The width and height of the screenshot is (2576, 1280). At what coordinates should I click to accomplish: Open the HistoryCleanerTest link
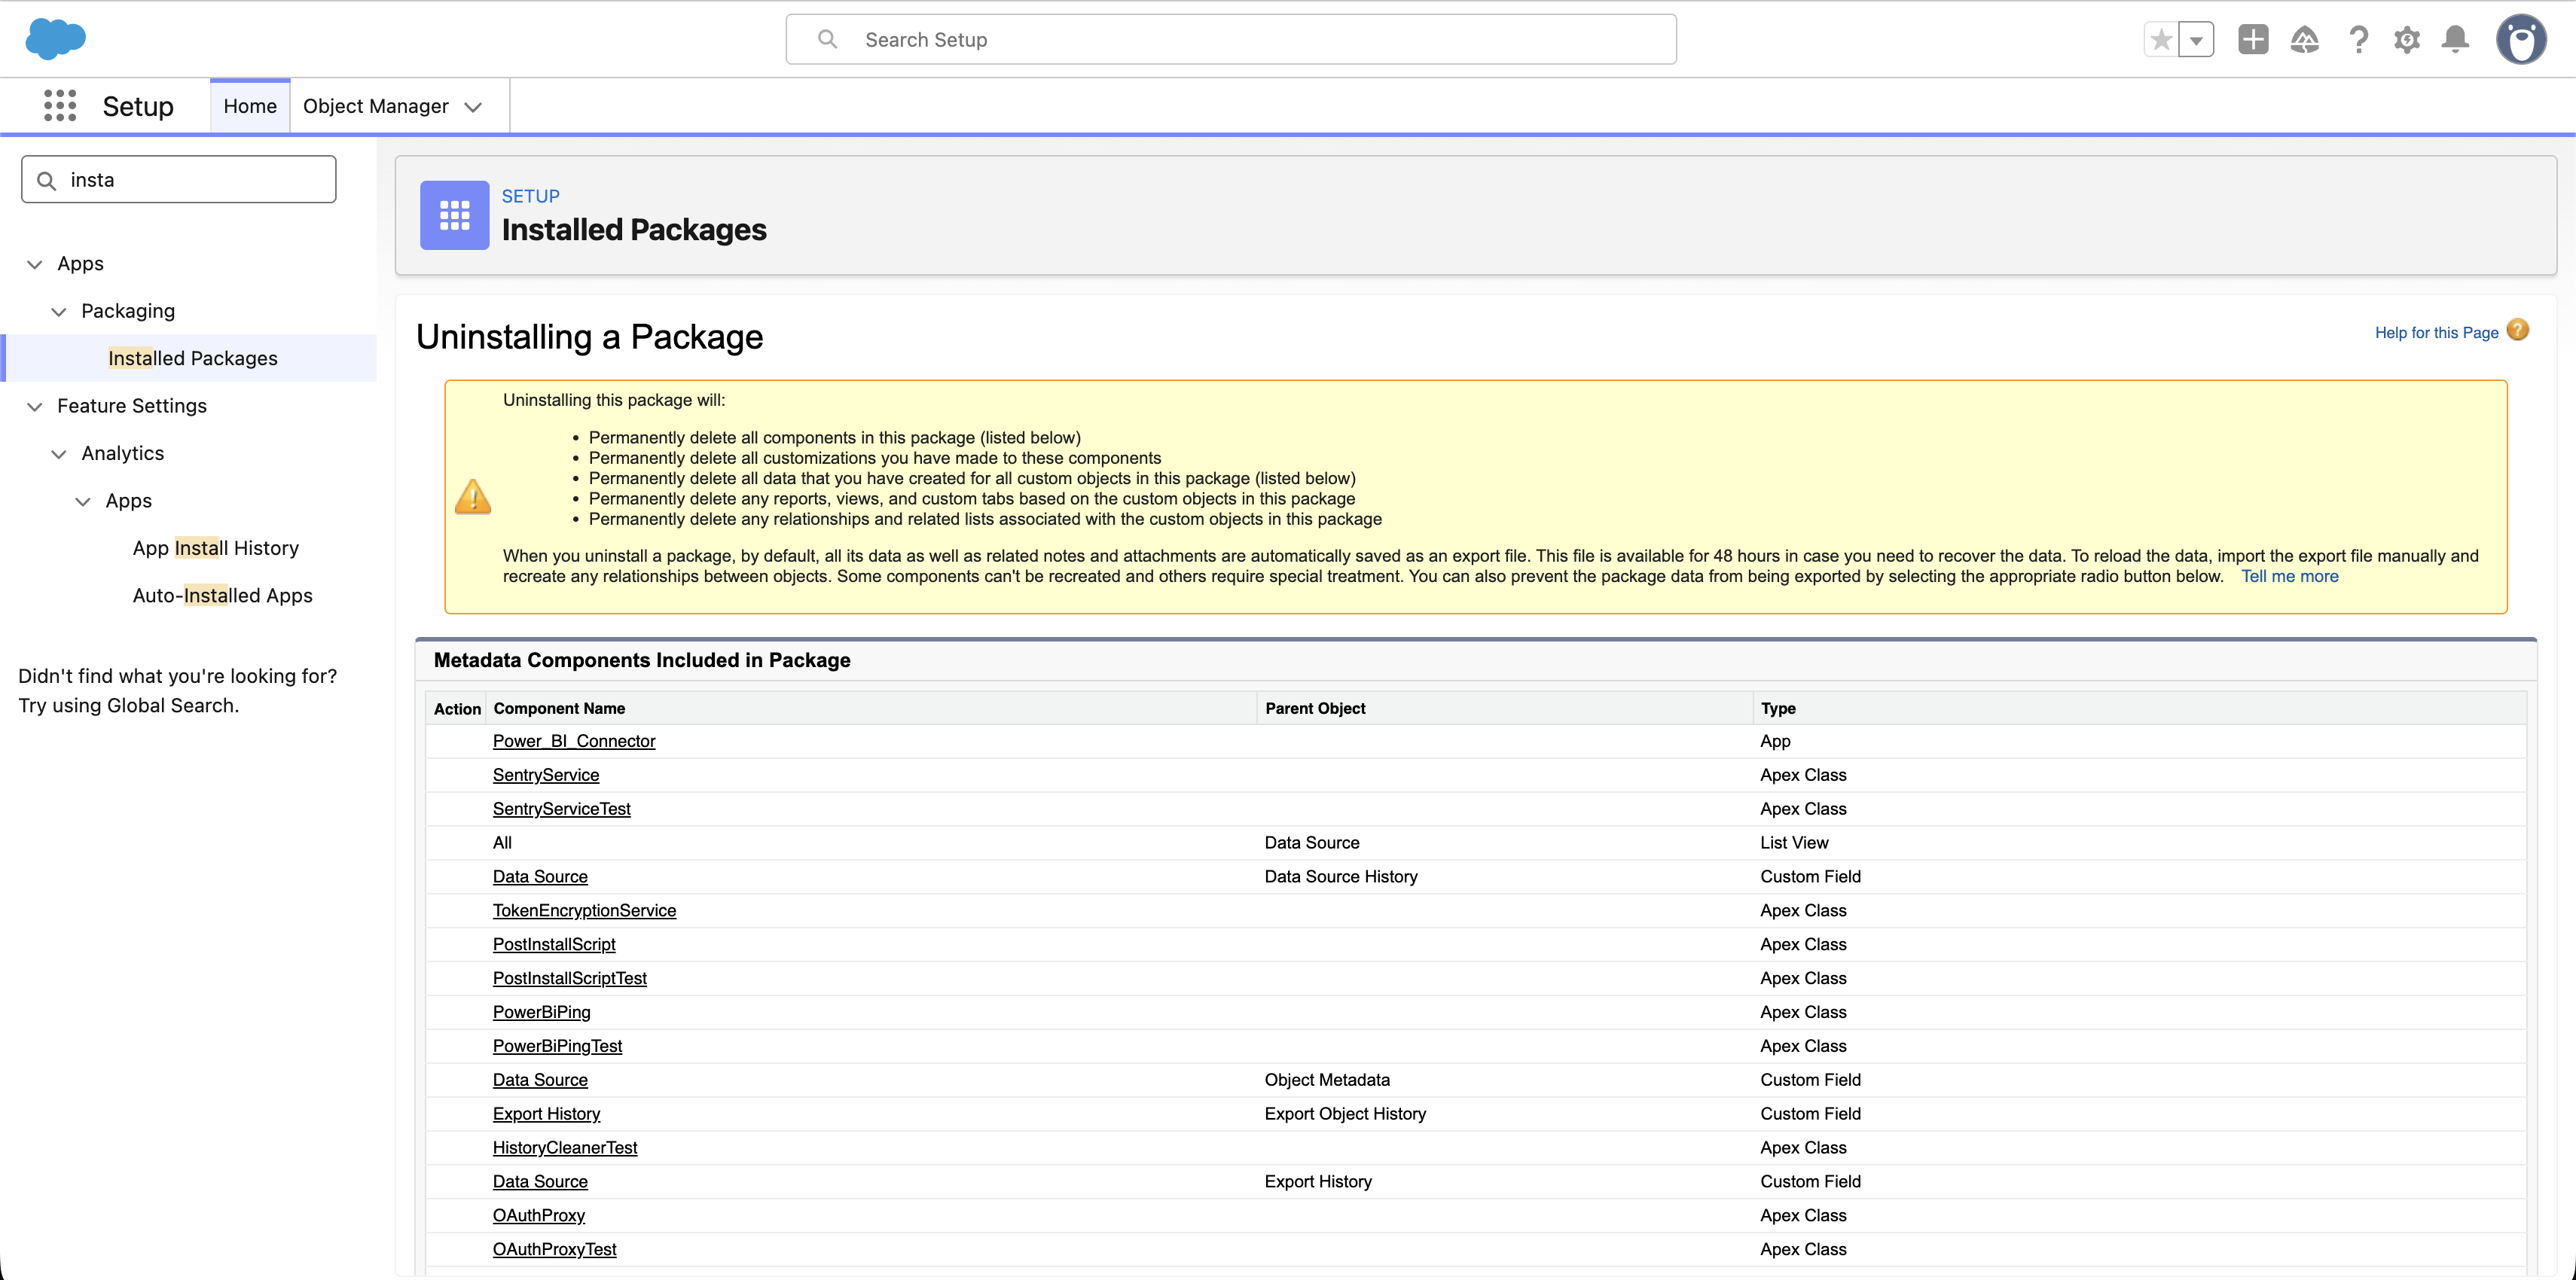565,1149
